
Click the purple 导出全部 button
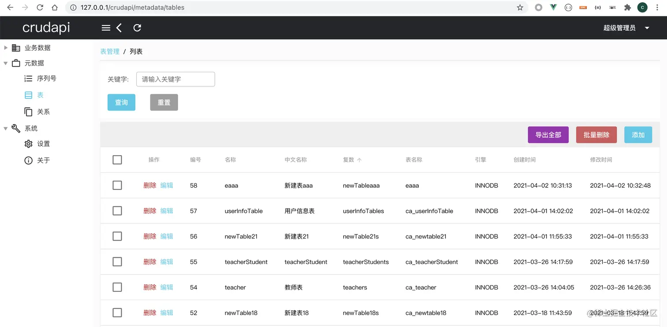tap(548, 135)
